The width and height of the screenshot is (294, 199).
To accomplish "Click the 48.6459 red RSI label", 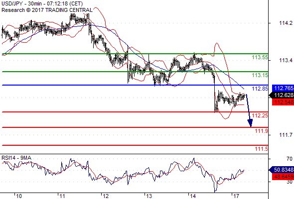I will coord(283,177).
